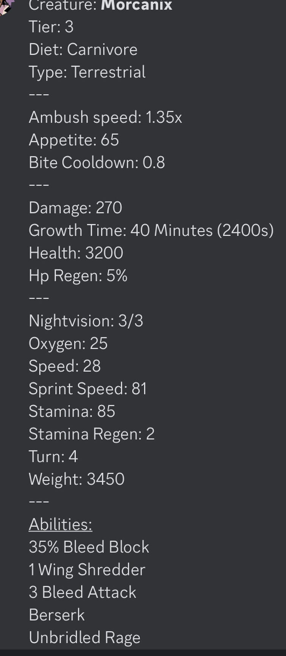Click the Hp Regen: 5% line
Image resolution: width=286 pixels, height=656 pixels.
78,275
